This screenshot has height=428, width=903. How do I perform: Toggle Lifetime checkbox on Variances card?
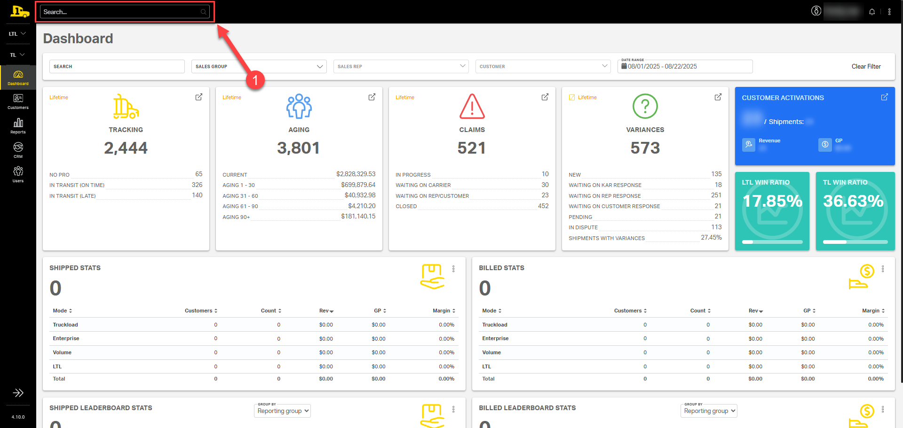point(572,97)
